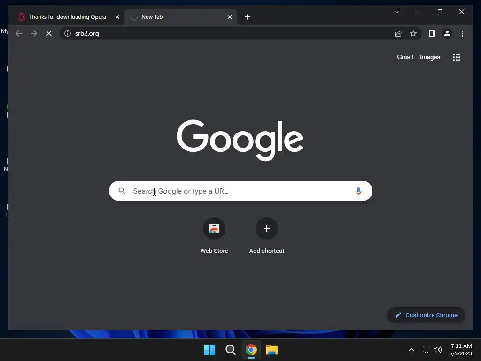The width and height of the screenshot is (481, 361).
Task: Click the Google logo
Action: (x=240, y=140)
